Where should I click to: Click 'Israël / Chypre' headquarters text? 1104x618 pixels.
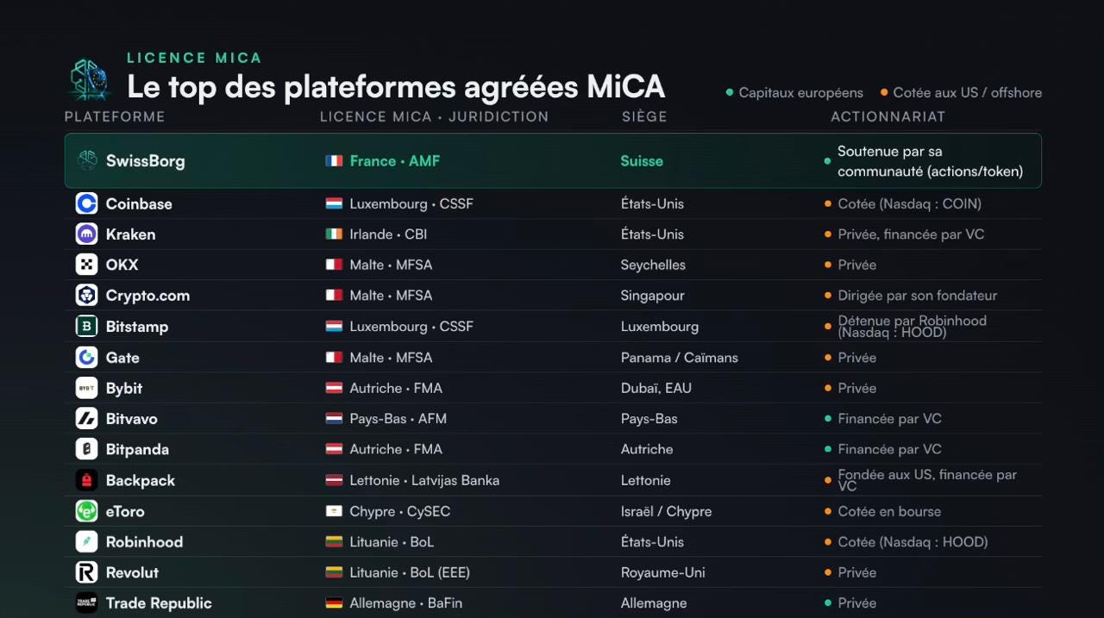pyautogui.click(x=666, y=511)
